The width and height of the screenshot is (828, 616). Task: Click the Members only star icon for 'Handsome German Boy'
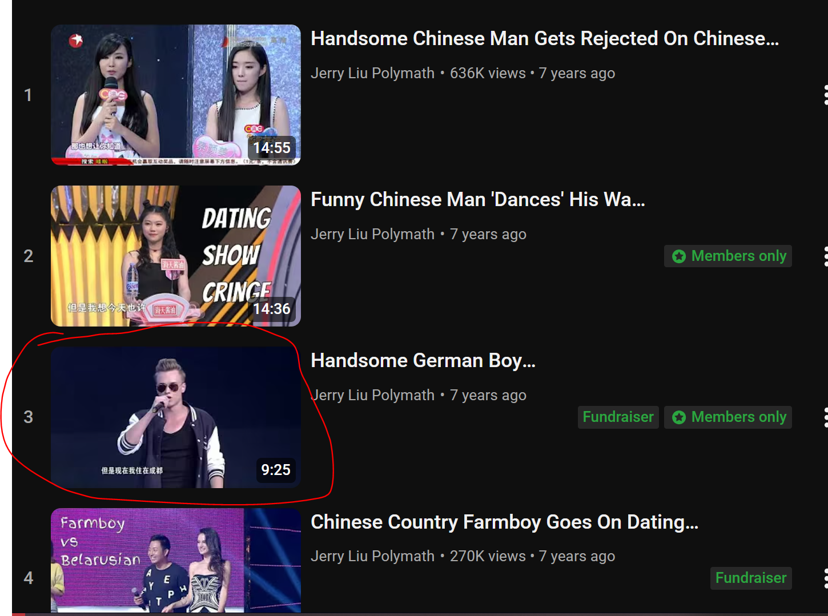click(x=679, y=417)
